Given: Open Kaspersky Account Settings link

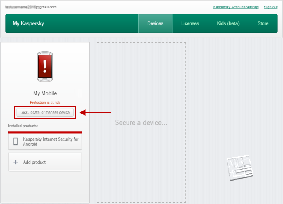Looking at the screenshot, I should click(236, 7).
